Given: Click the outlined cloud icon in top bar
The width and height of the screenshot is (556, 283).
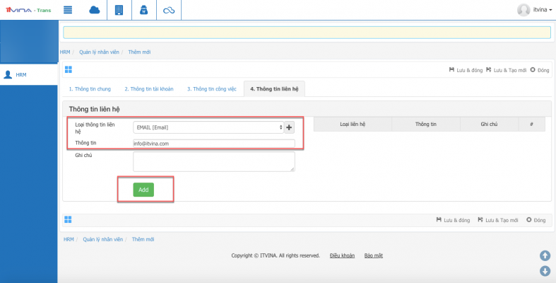Looking at the screenshot, I should tap(168, 10).
